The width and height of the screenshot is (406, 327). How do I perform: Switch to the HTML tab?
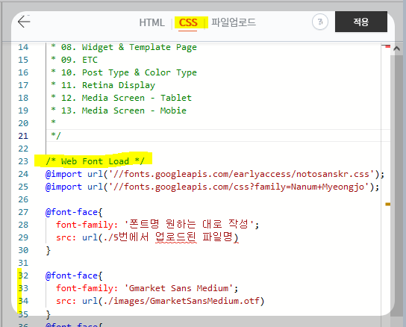(x=152, y=22)
